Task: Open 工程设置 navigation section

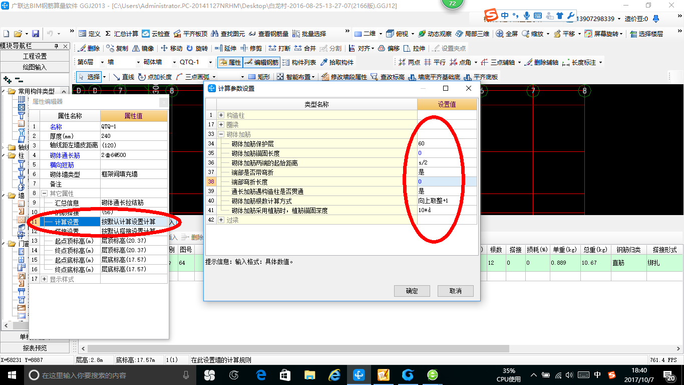Action: pos(35,56)
